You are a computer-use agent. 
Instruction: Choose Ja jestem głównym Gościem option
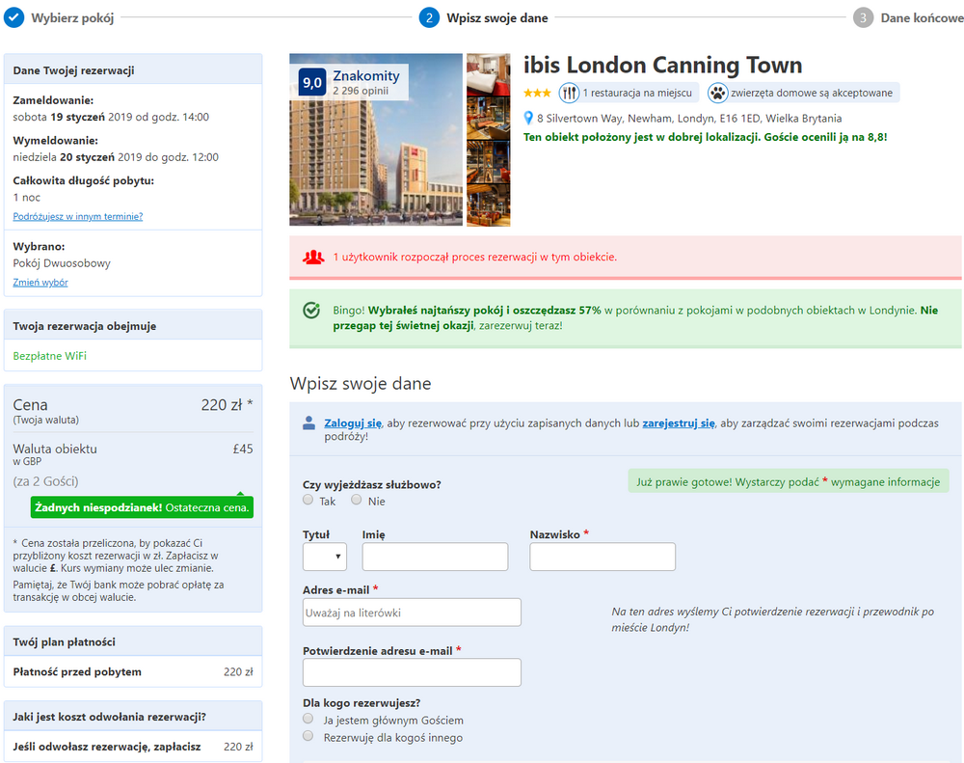pyautogui.click(x=308, y=719)
